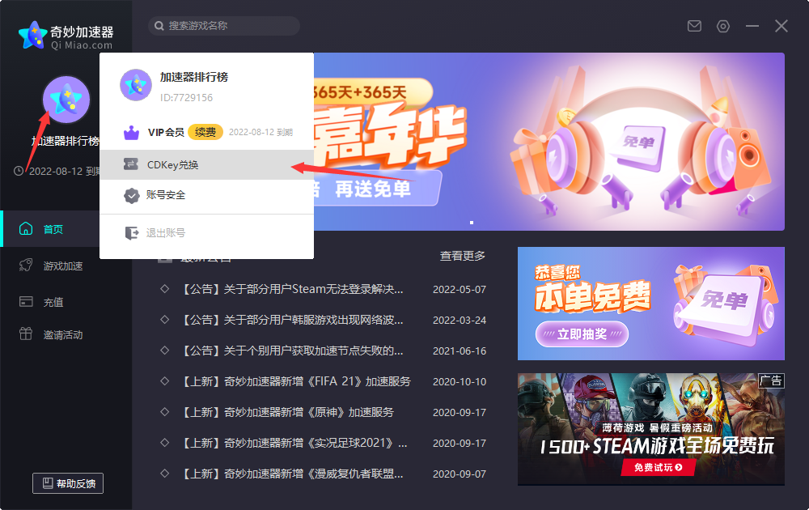This screenshot has height=510, width=809.
Task: Click the expiry clock icon in sidebar
Action: coord(19,171)
